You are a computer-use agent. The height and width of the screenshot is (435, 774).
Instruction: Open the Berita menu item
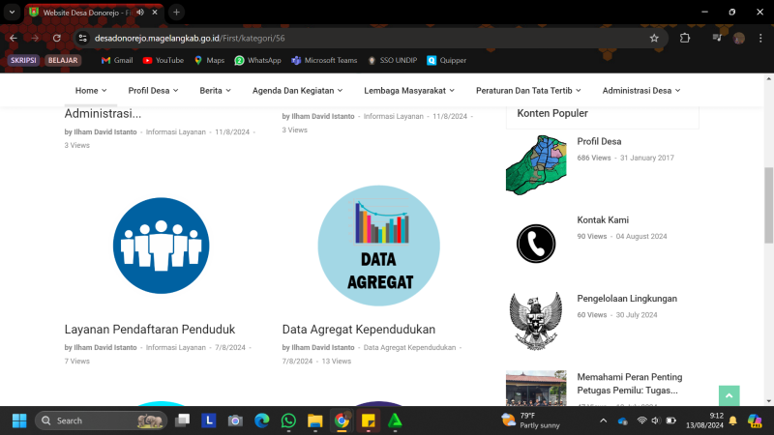(x=215, y=90)
